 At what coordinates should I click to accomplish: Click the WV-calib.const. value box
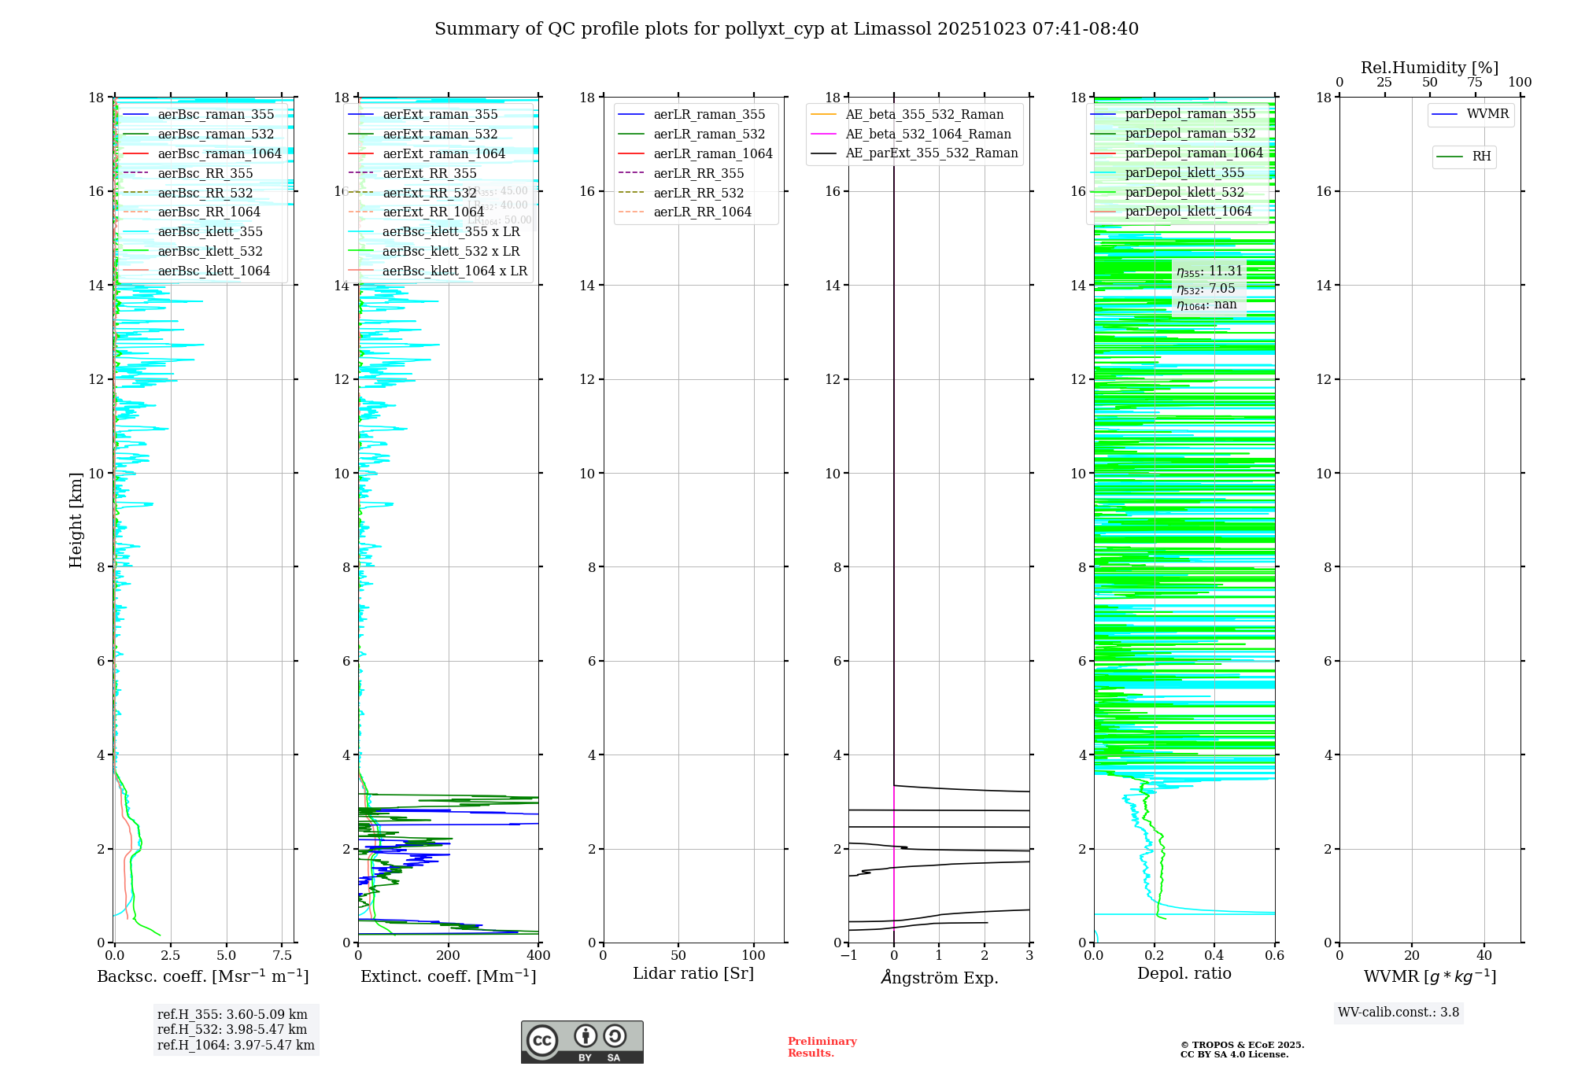coord(1398,1013)
